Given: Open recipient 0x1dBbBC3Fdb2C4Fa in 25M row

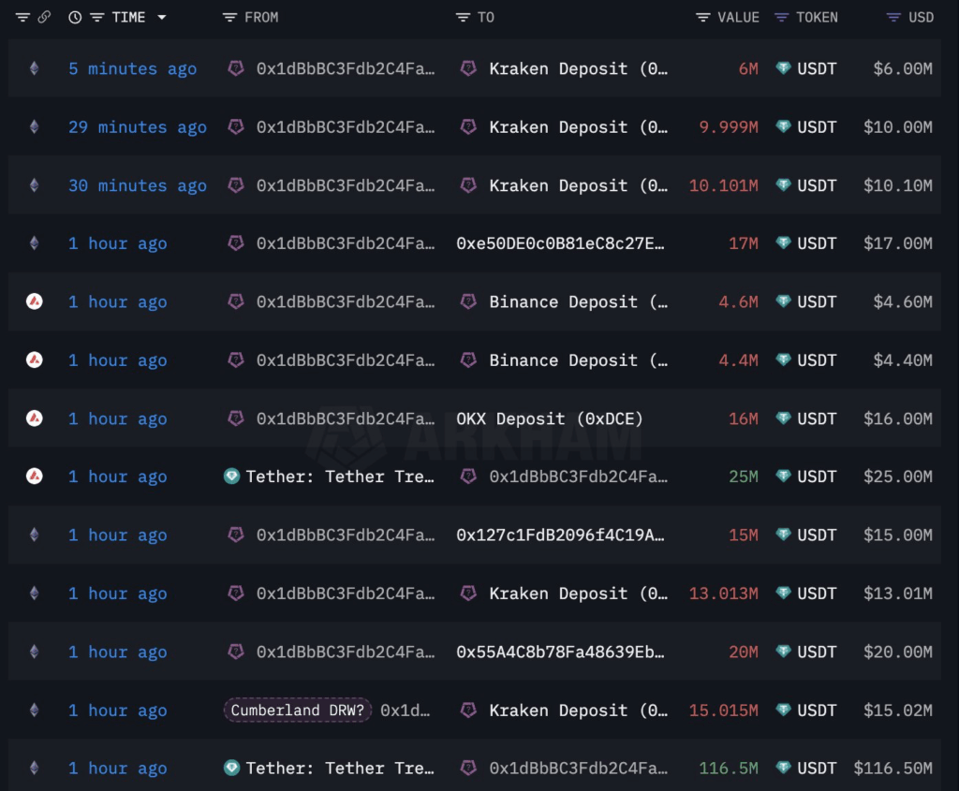Looking at the screenshot, I should pos(578,476).
